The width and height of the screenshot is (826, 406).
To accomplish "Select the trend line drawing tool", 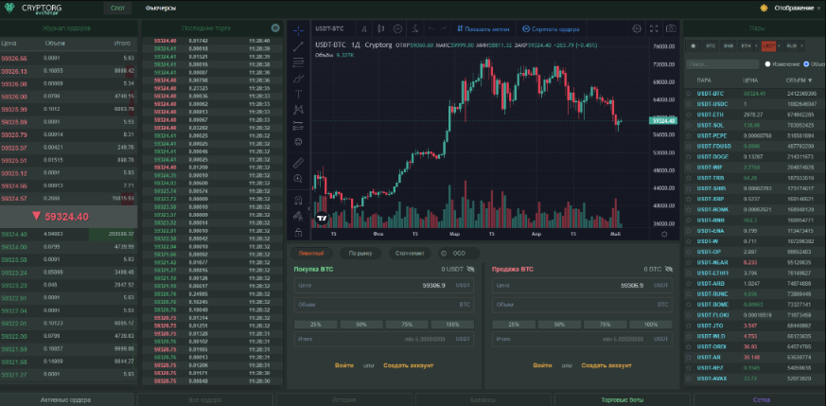I will tap(298, 46).
